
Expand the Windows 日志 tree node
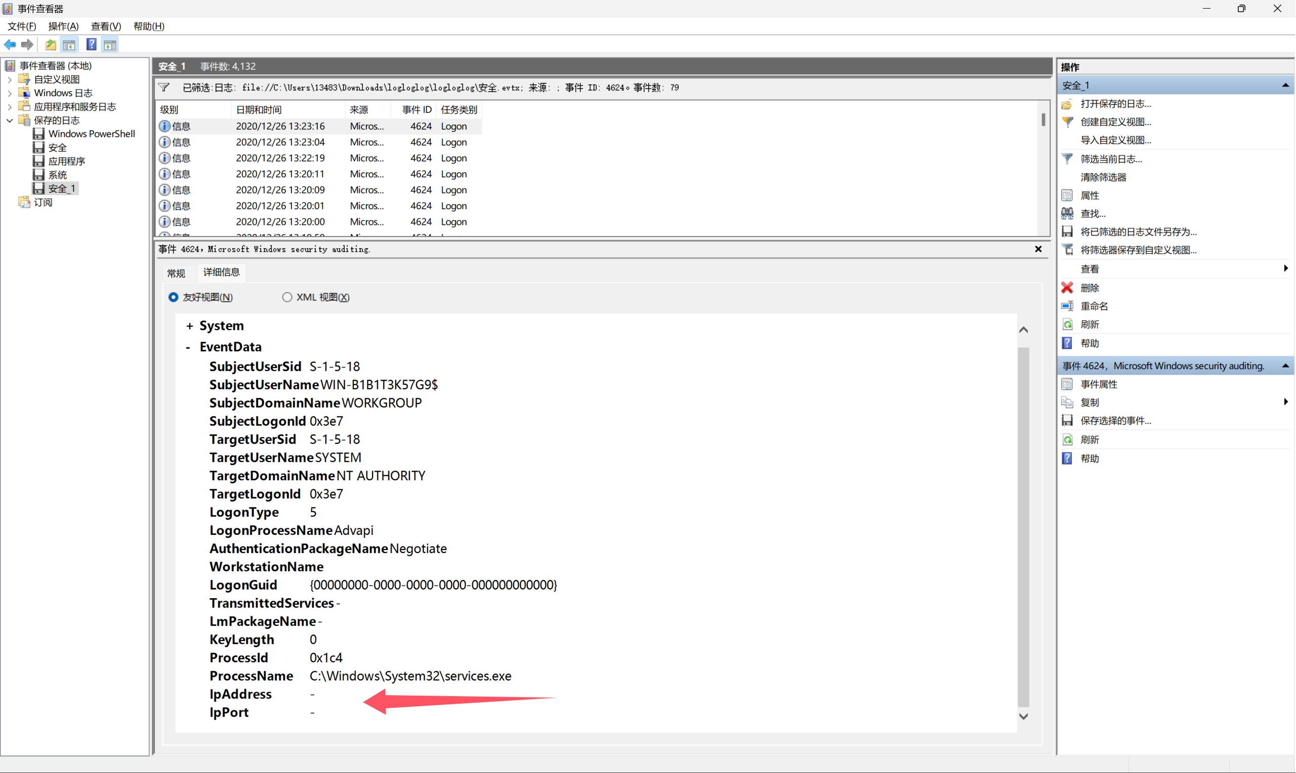pyautogui.click(x=10, y=93)
